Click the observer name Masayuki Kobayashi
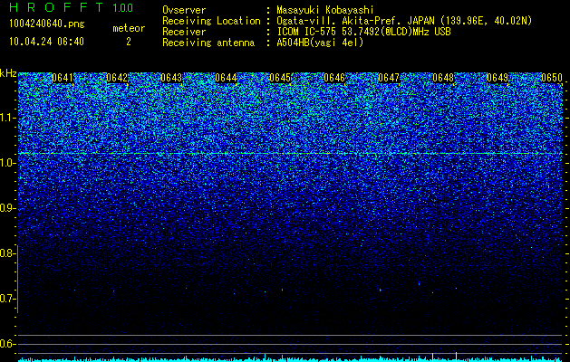Viewport: 570px width, 362px height. (x=325, y=10)
